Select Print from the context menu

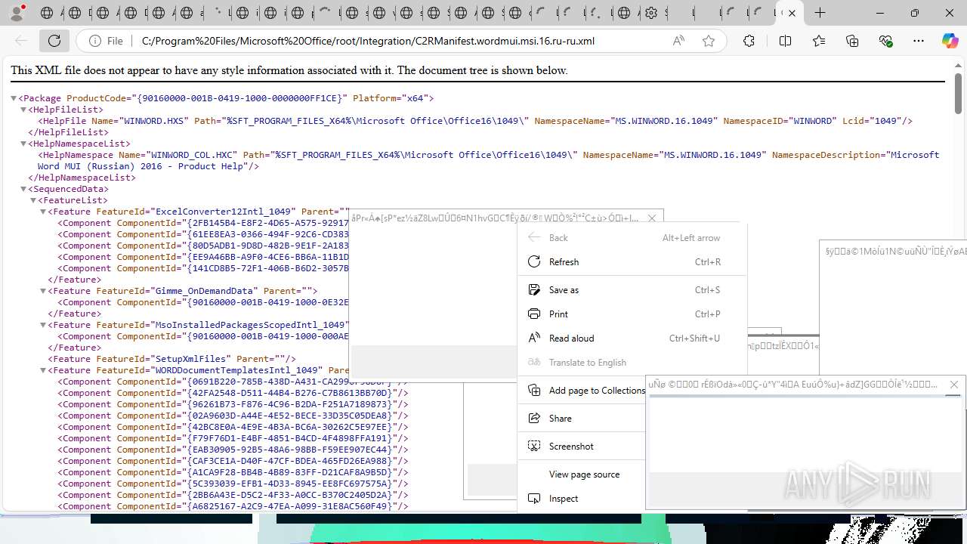tap(632, 314)
